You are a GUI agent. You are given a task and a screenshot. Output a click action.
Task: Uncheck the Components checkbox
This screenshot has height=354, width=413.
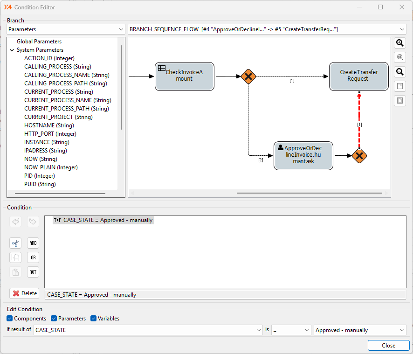(x=10, y=319)
